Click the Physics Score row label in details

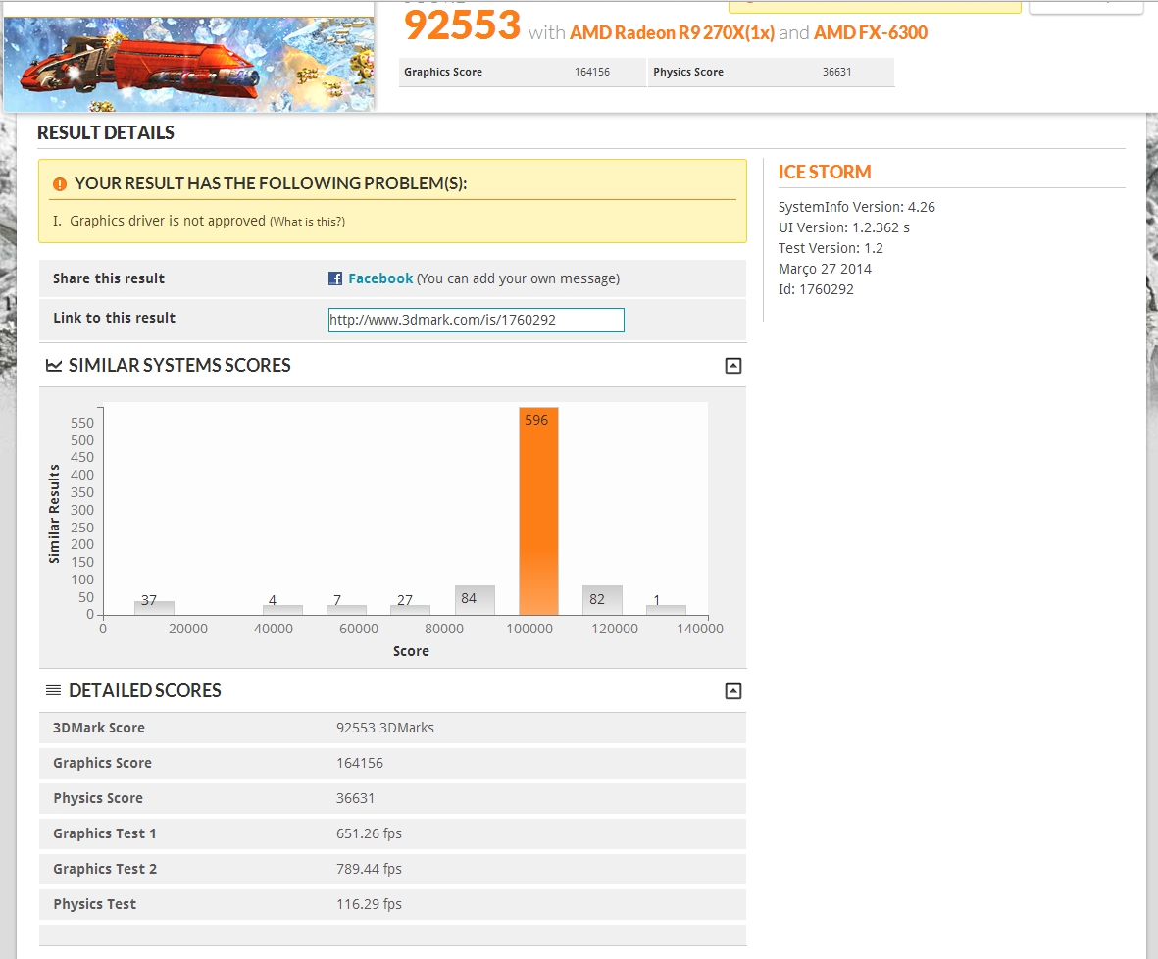(x=98, y=798)
